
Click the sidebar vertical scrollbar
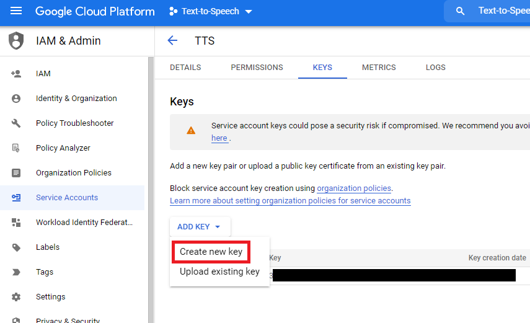pos(151,186)
